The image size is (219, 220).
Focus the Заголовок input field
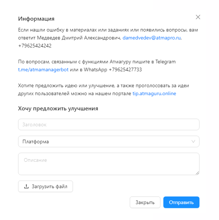[109, 124]
